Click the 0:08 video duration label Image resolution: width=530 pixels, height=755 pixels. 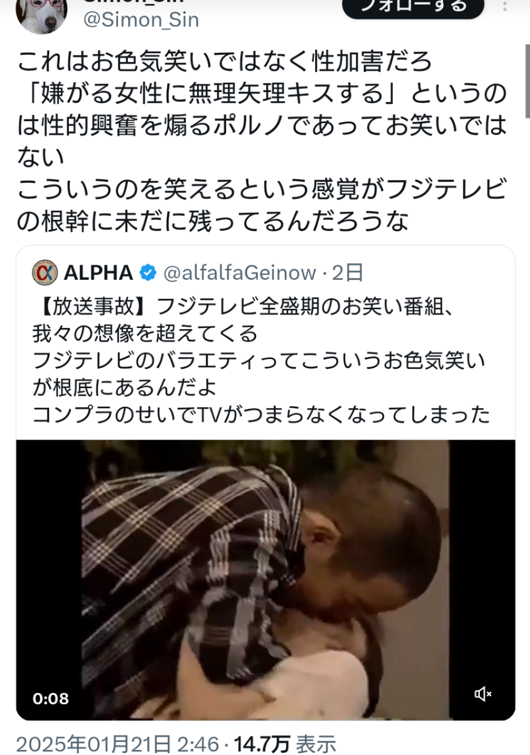coord(51,698)
